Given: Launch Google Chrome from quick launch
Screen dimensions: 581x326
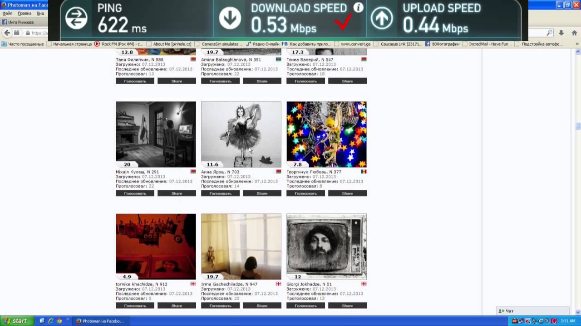Looking at the screenshot, I should [x=59, y=321].
